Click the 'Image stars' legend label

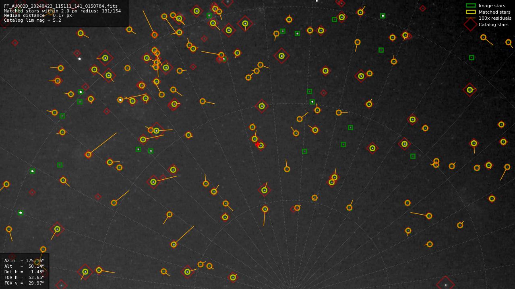pyautogui.click(x=492, y=6)
